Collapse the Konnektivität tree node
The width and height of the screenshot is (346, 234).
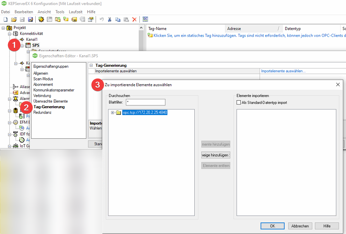pyautogui.click(x=9, y=34)
